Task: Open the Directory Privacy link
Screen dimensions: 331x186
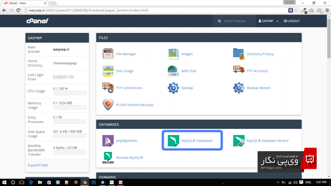Action: click(x=260, y=54)
